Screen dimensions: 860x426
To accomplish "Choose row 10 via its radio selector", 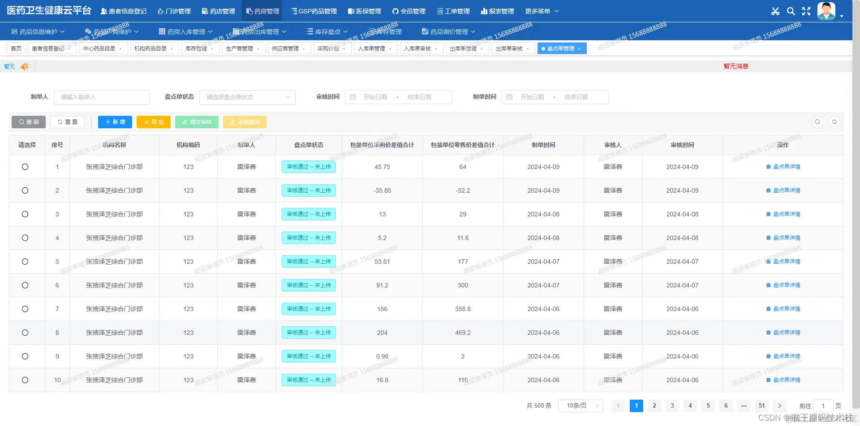I will pos(25,380).
